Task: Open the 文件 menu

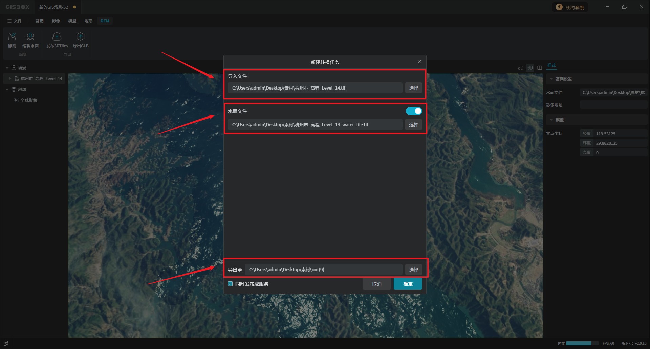Action: click(x=15, y=21)
